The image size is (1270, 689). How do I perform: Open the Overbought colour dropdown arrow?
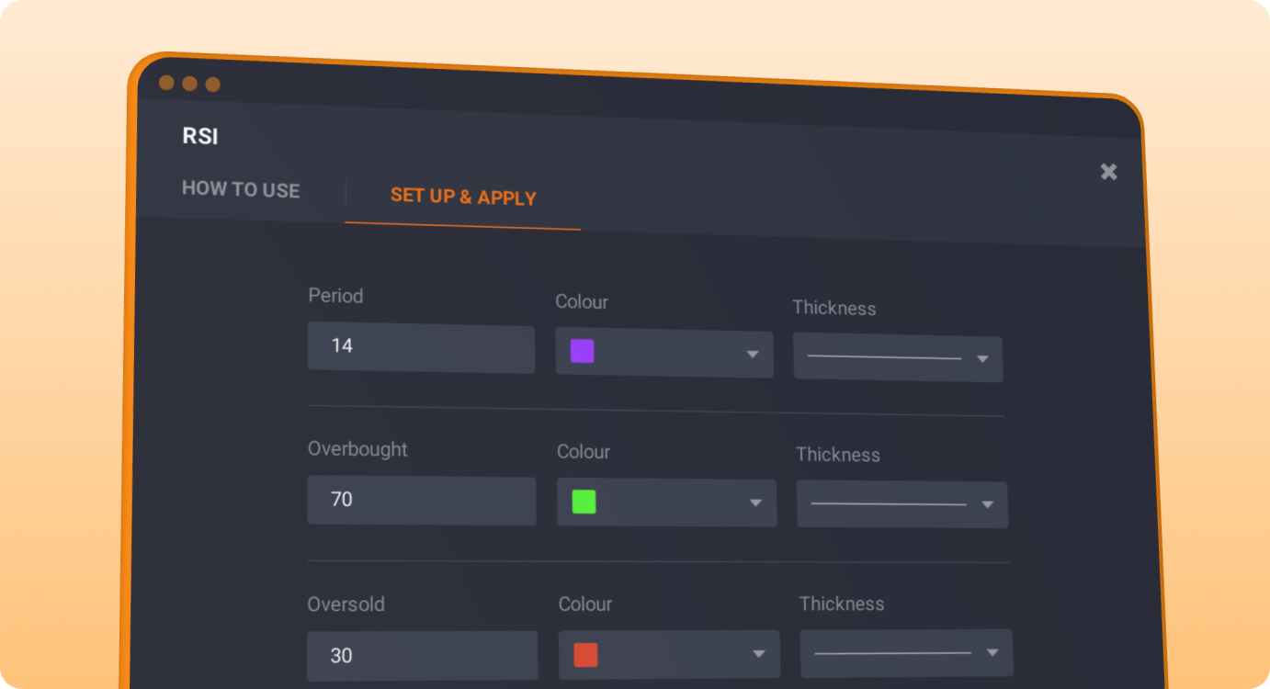755,503
